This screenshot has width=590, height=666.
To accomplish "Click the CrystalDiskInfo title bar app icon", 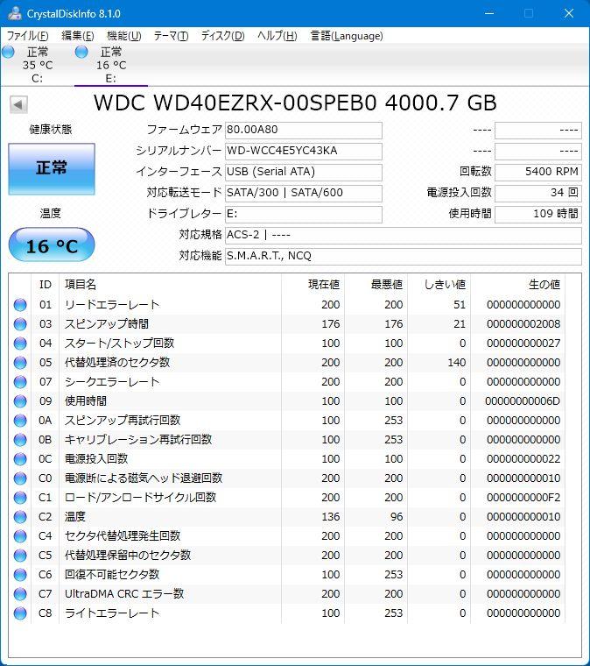I will click(15, 13).
